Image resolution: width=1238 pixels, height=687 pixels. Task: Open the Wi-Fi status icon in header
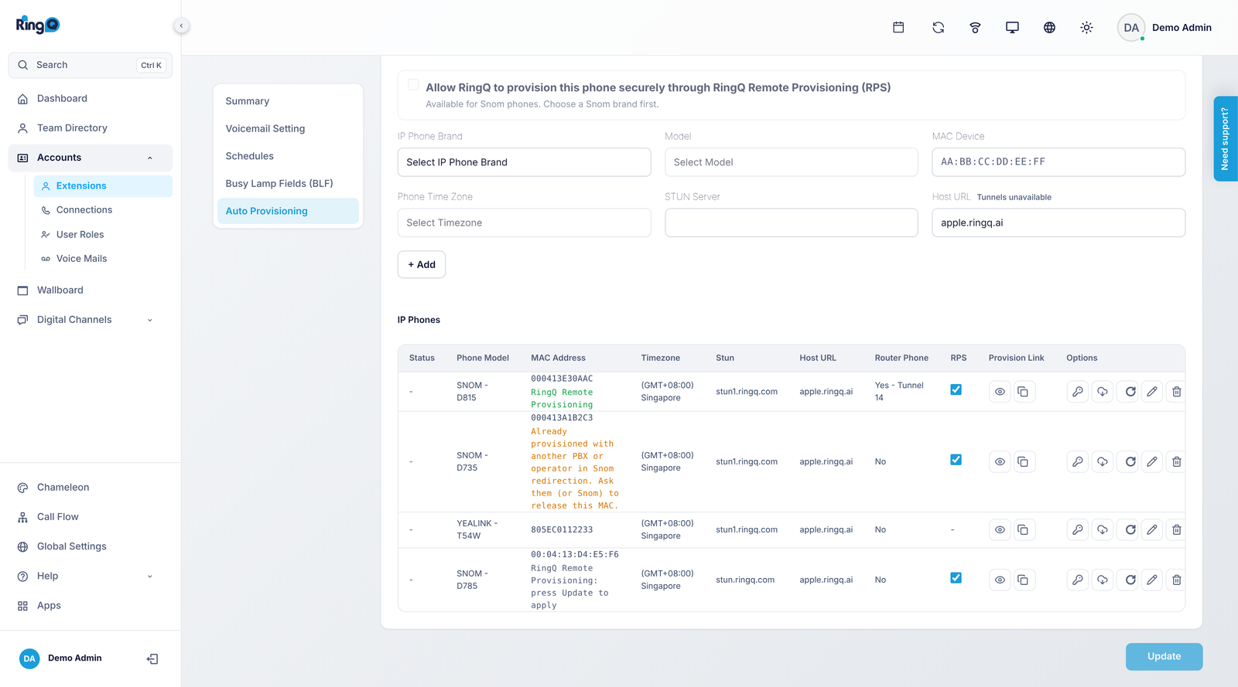pyautogui.click(x=975, y=28)
